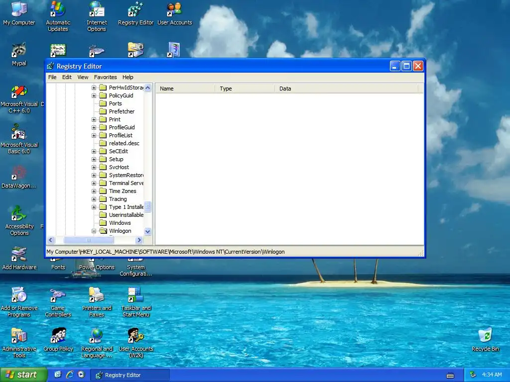
Task: Launch Mypal browser icon
Action: click(x=19, y=54)
